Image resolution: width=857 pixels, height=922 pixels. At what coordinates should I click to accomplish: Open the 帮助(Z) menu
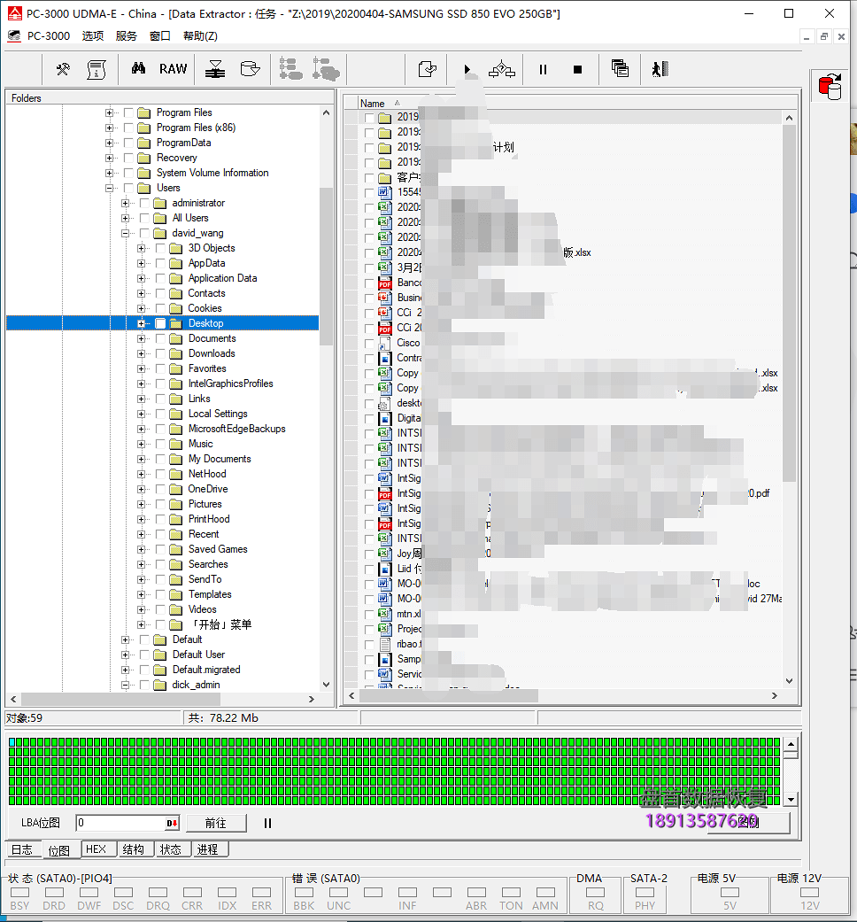point(200,36)
